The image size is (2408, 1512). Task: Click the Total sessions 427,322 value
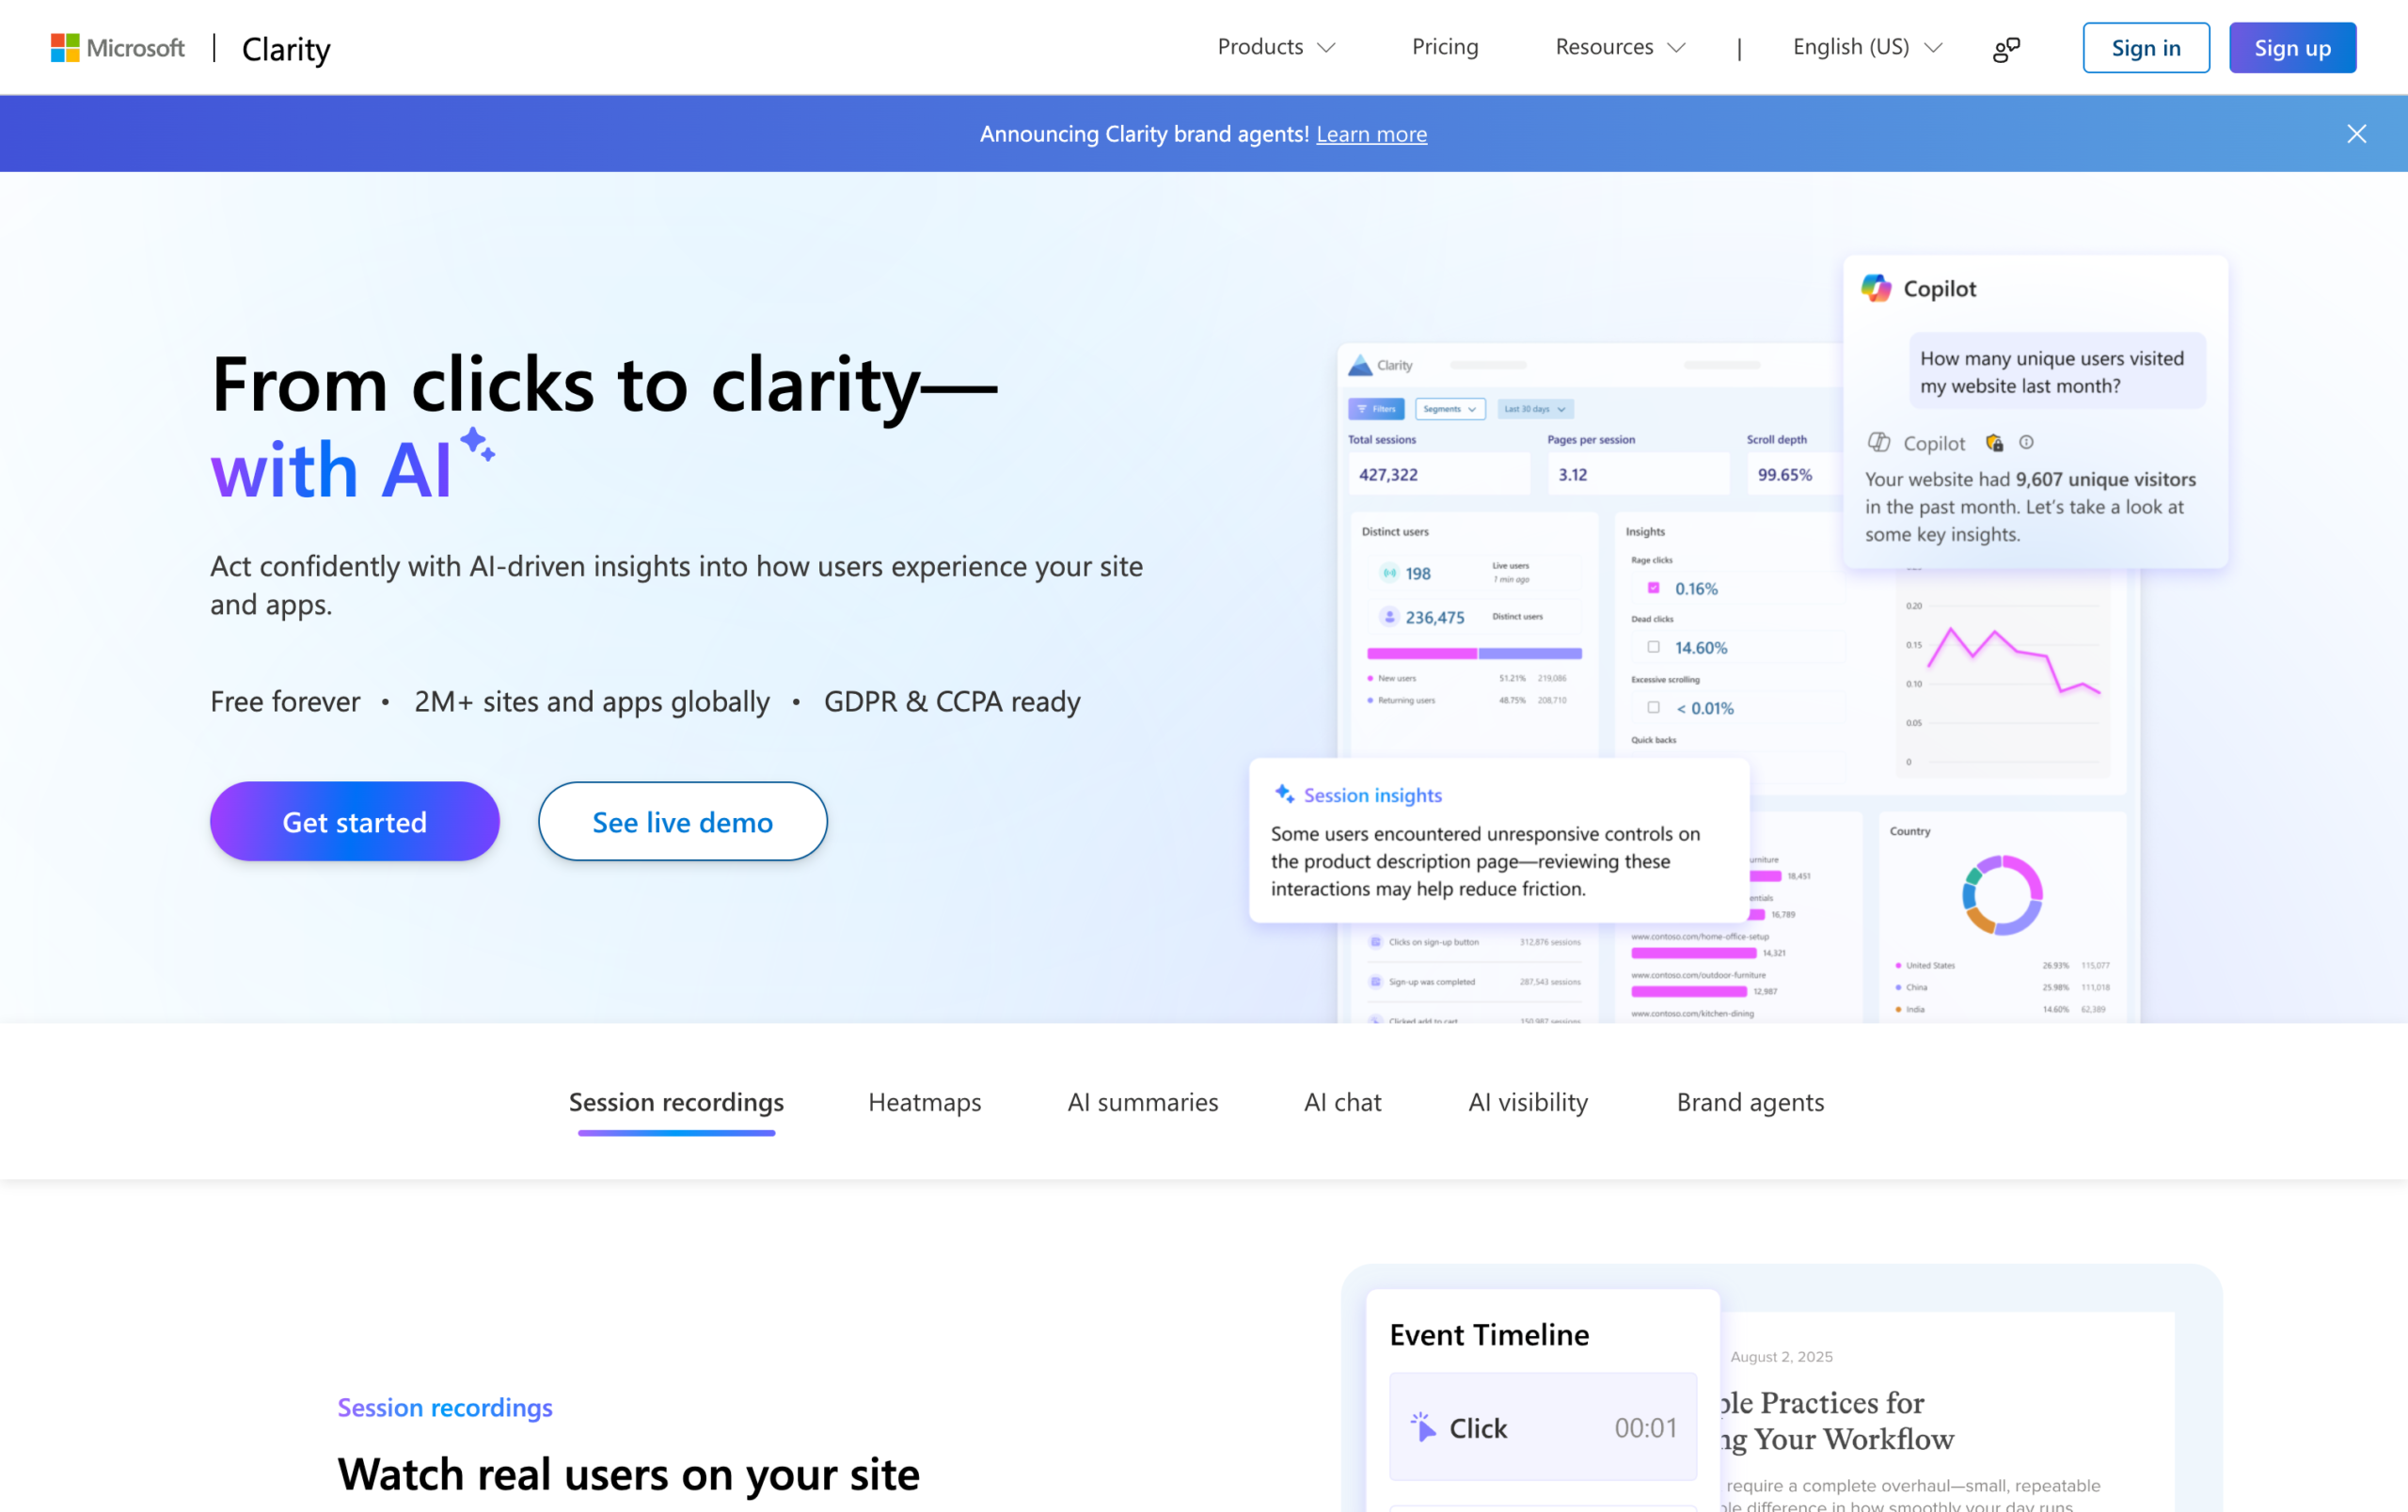(x=1388, y=475)
